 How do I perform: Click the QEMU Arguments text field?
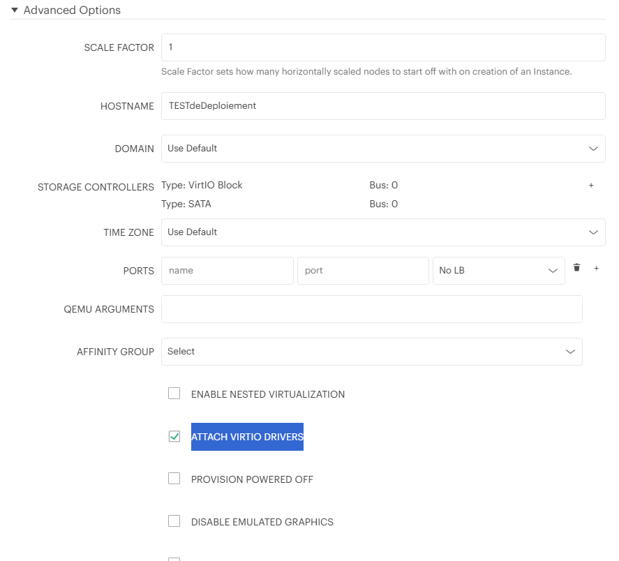(x=371, y=309)
